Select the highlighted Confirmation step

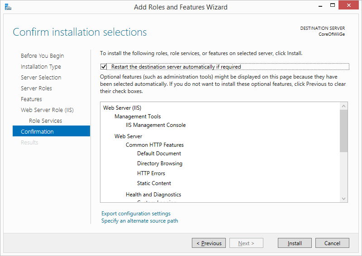51,131
